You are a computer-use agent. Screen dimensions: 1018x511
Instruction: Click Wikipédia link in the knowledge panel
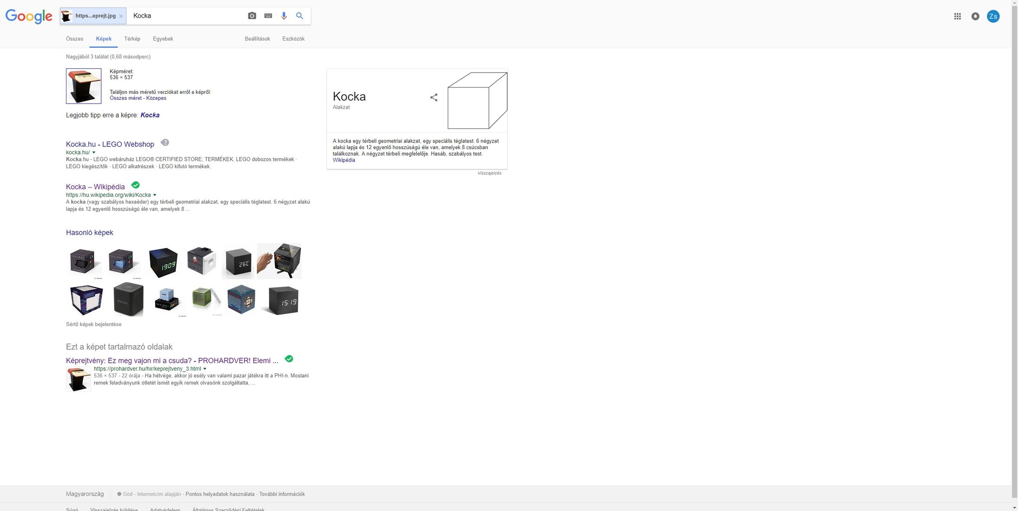[344, 160]
